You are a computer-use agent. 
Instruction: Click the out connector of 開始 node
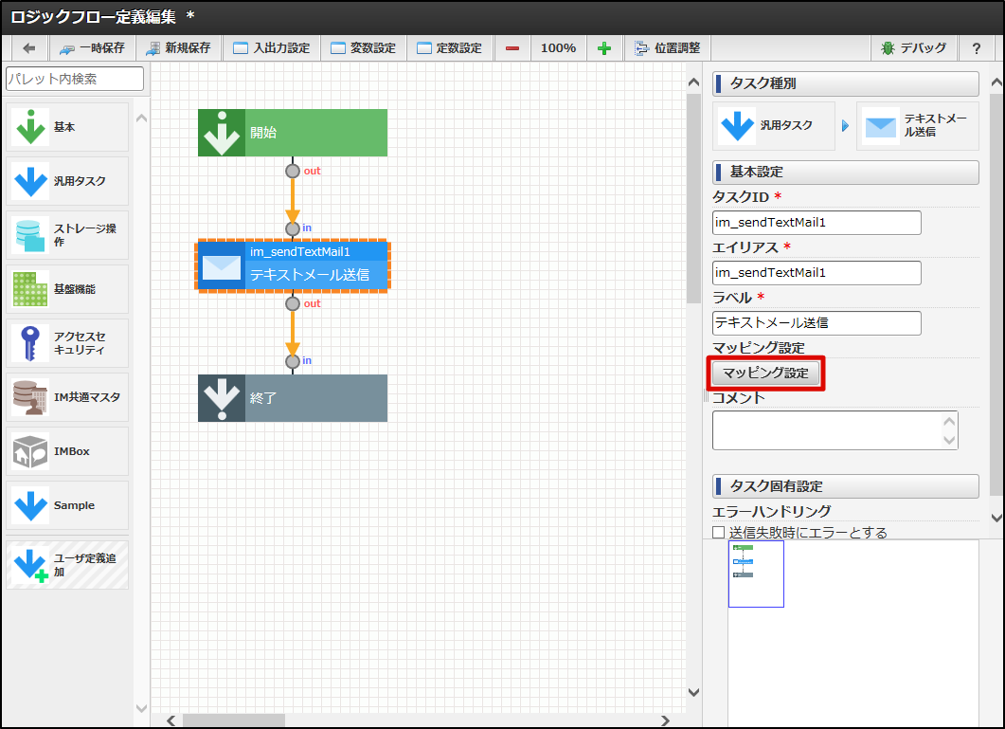tap(293, 171)
